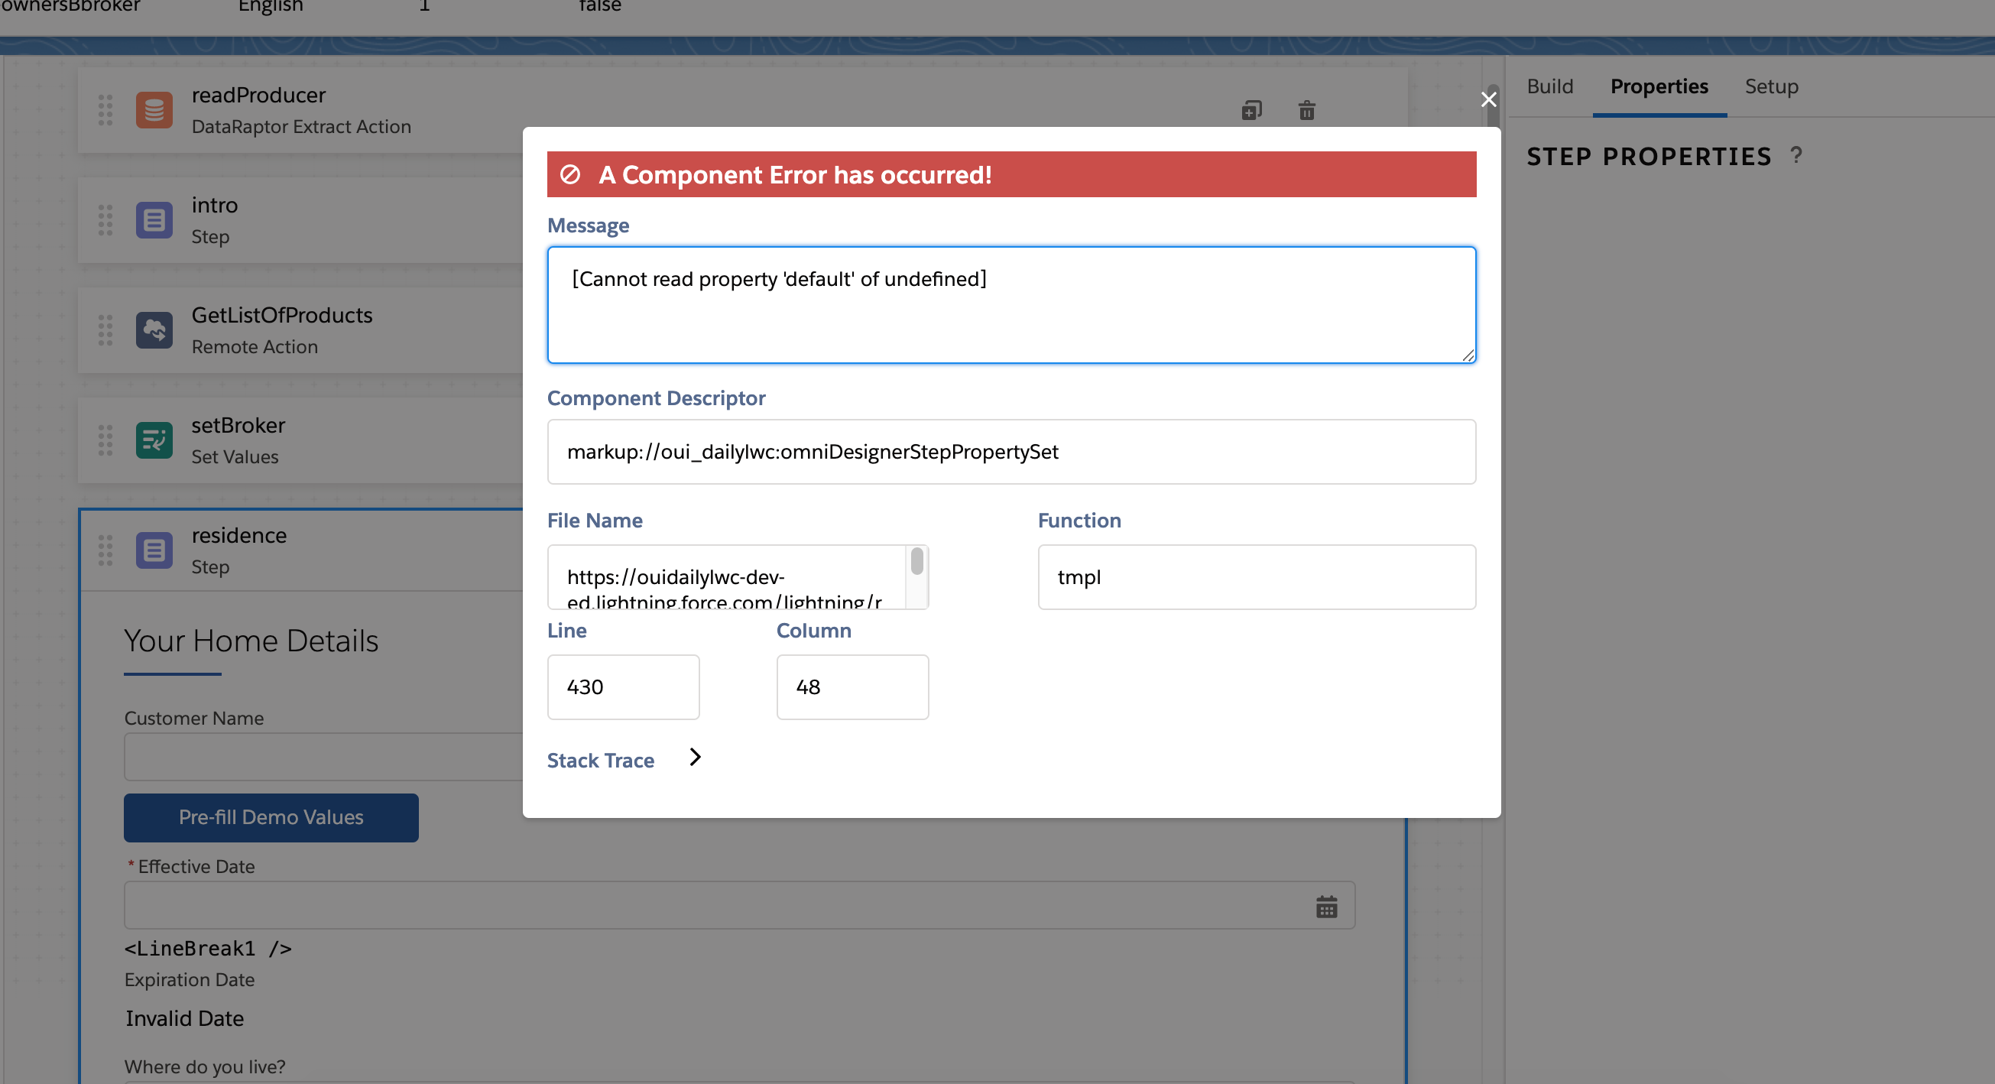The image size is (1995, 1084).
Task: Click the STEP PROPERTIES heading
Action: pyautogui.click(x=1649, y=157)
